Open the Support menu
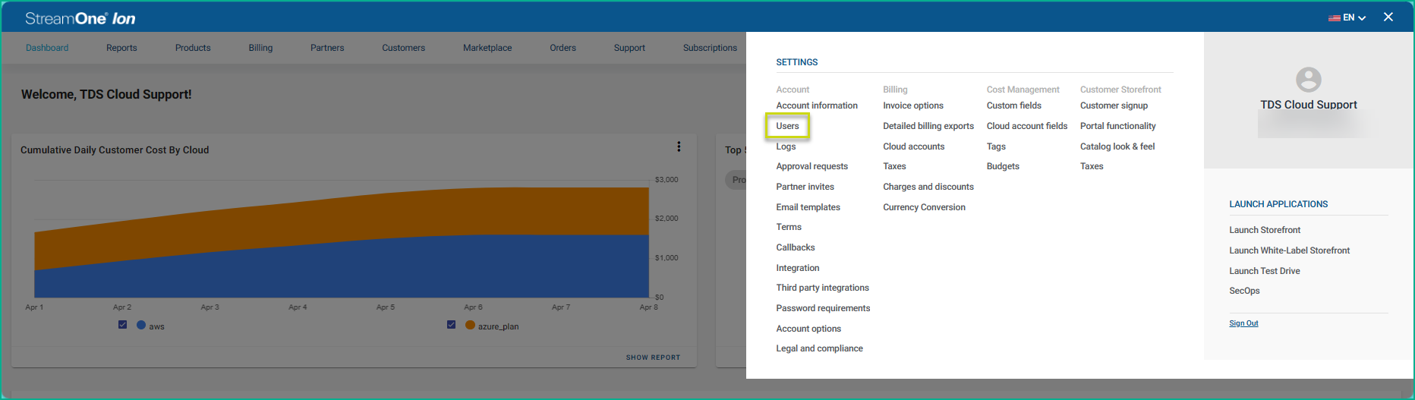Viewport: 1415px width, 400px height. click(x=629, y=48)
